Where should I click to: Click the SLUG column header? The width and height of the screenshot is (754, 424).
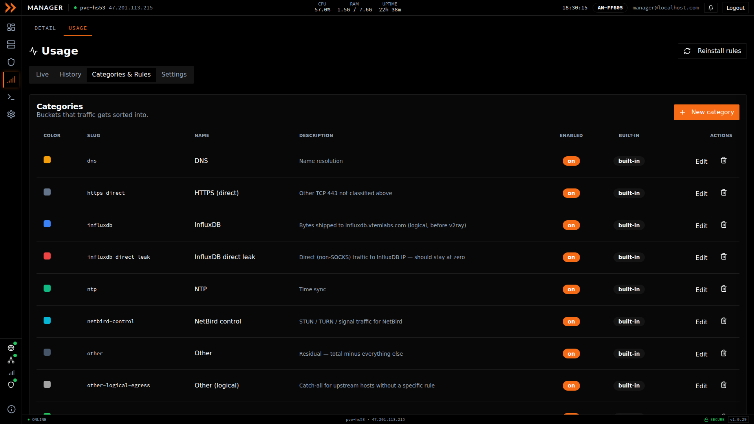(x=93, y=135)
